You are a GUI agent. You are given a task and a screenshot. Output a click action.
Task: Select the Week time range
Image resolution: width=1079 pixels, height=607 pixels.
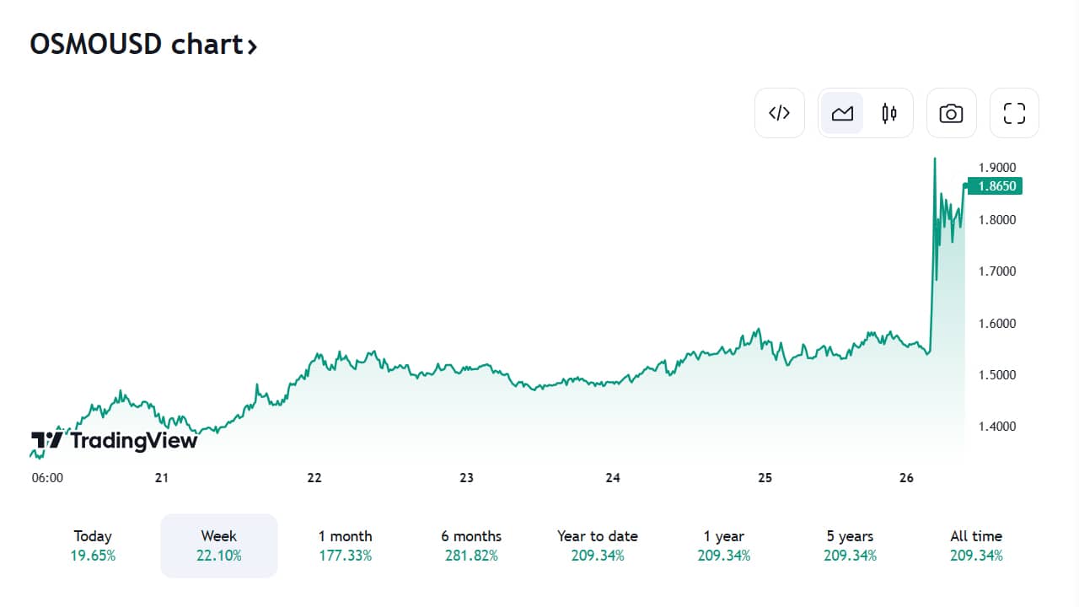[x=219, y=545]
